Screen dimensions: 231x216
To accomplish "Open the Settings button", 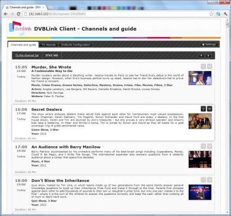I will [209, 45].
